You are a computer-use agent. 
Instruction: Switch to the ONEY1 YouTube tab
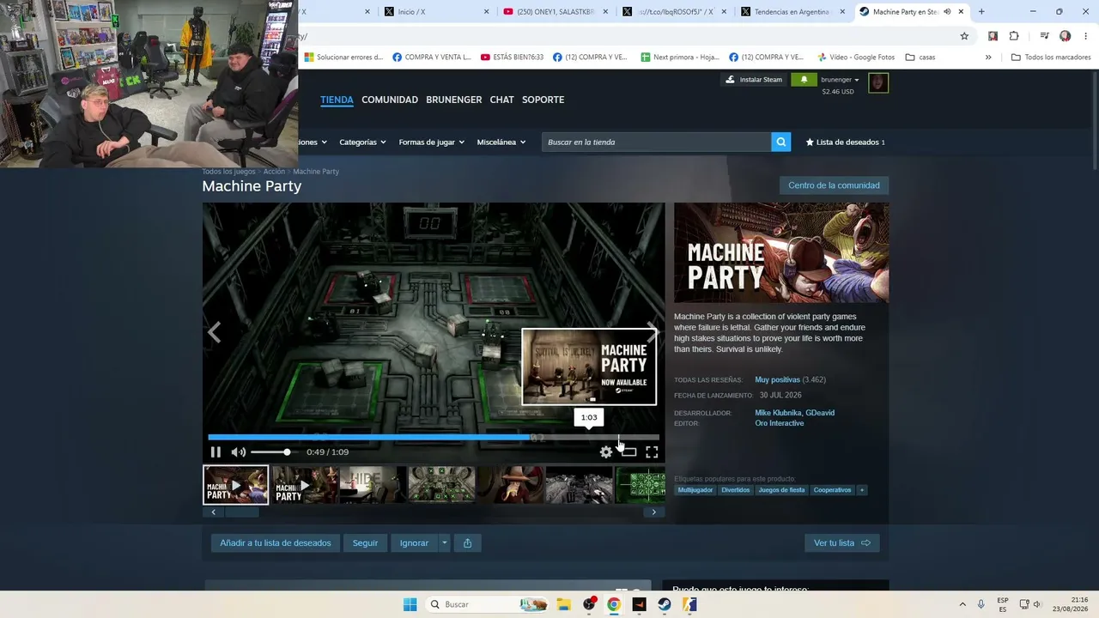(x=556, y=12)
